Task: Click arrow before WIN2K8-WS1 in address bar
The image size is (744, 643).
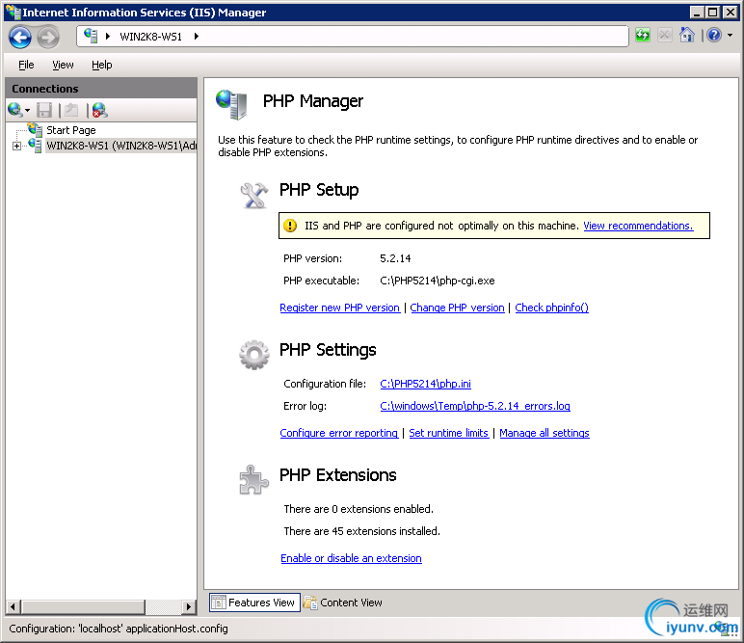Action: pyautogui.click(x=108, y=36)
